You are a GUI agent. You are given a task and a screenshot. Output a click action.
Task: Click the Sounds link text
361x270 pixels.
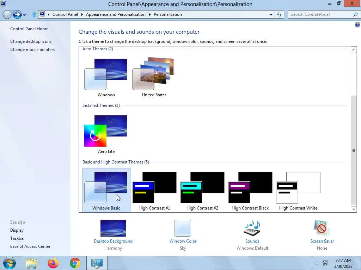pyautogui.click(x=252, y=241)
